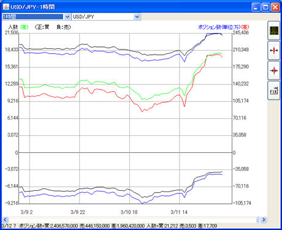Click the horizontal expand chart icon
Screen dimensions: 282x230
(x=274, y=50)
